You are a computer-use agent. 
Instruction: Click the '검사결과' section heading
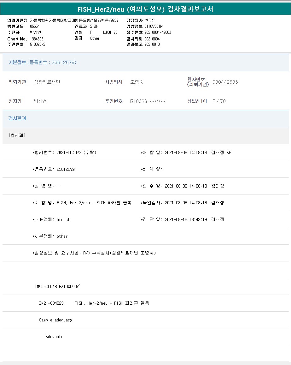(x=17, y=118)
